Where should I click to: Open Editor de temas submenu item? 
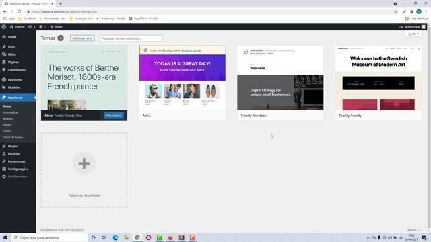[13, 137]
